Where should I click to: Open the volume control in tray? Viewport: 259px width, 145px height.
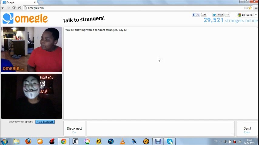pyautogui.click(x=225, y=142)
